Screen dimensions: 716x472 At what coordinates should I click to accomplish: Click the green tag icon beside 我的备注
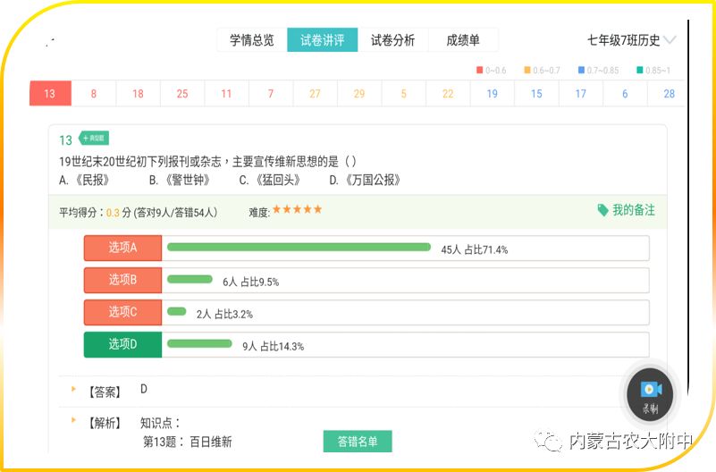click(602, 210)
